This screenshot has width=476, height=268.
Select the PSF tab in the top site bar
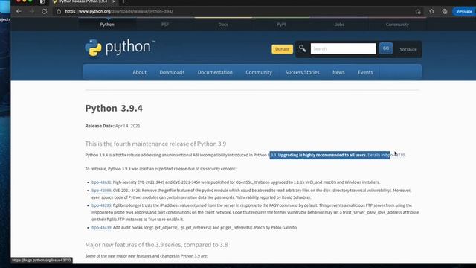(x=165, y=25)
